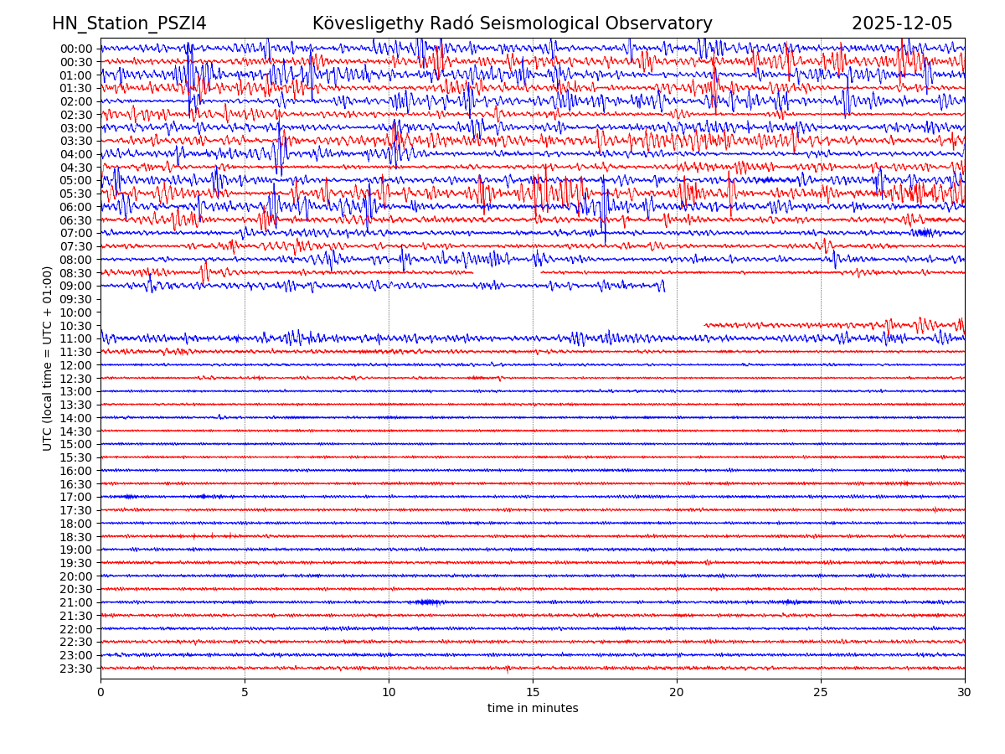Select the 10:30 trace row label

[x=76, y=326]
